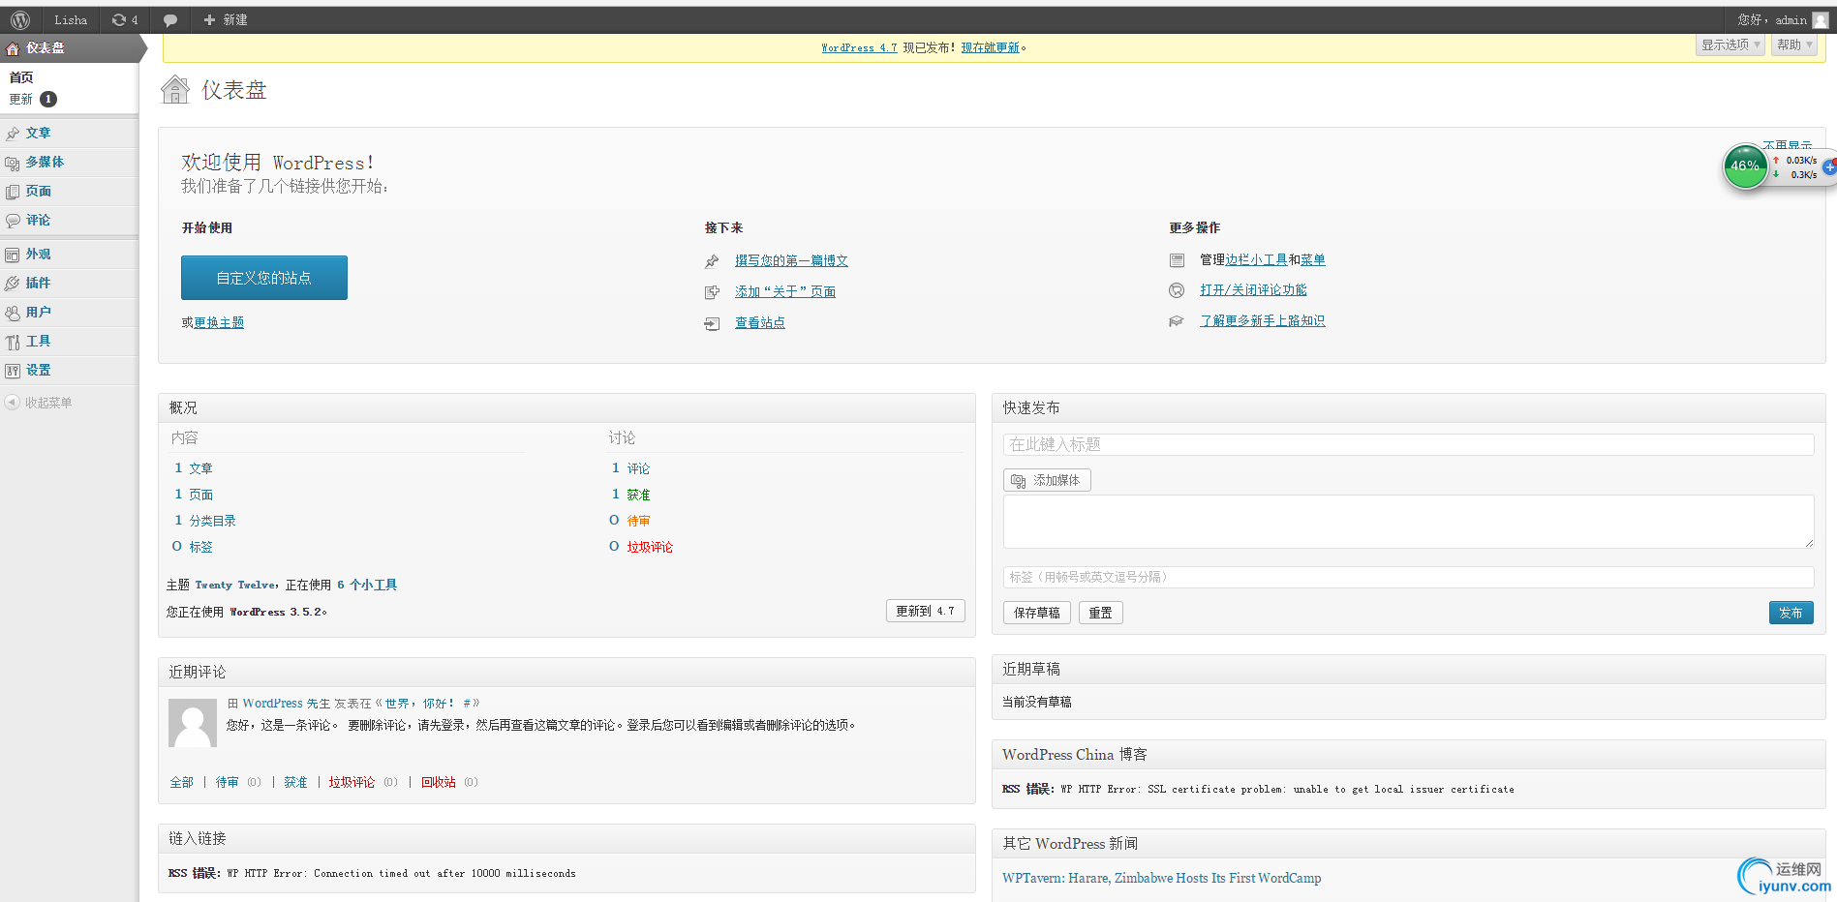This screenshot has height=902, width=1837.
Task: Click the 在此键入标题 title field
Action: 1408,444
